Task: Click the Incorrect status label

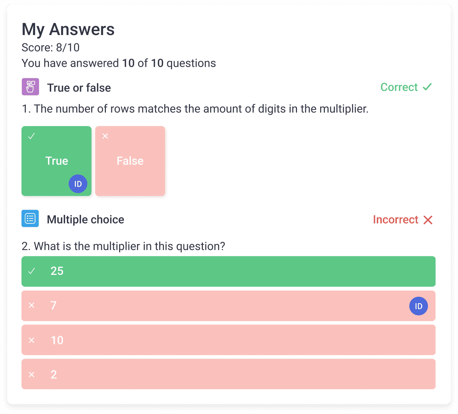Action: [395, 220]
